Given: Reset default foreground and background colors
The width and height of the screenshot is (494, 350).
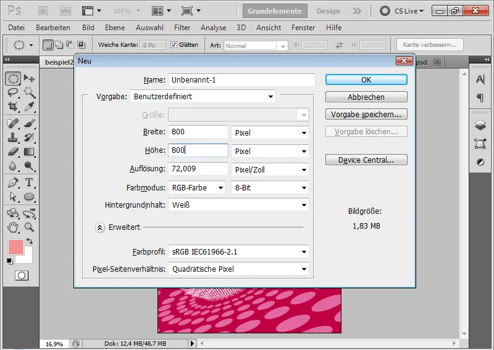Looking at the screenshot, I should point(10,261).
